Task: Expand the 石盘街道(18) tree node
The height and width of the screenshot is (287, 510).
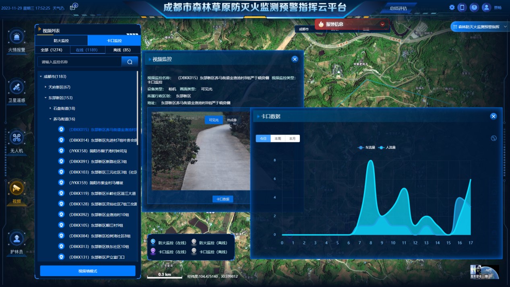Action: pyautogui.click(x=50, y=108)
